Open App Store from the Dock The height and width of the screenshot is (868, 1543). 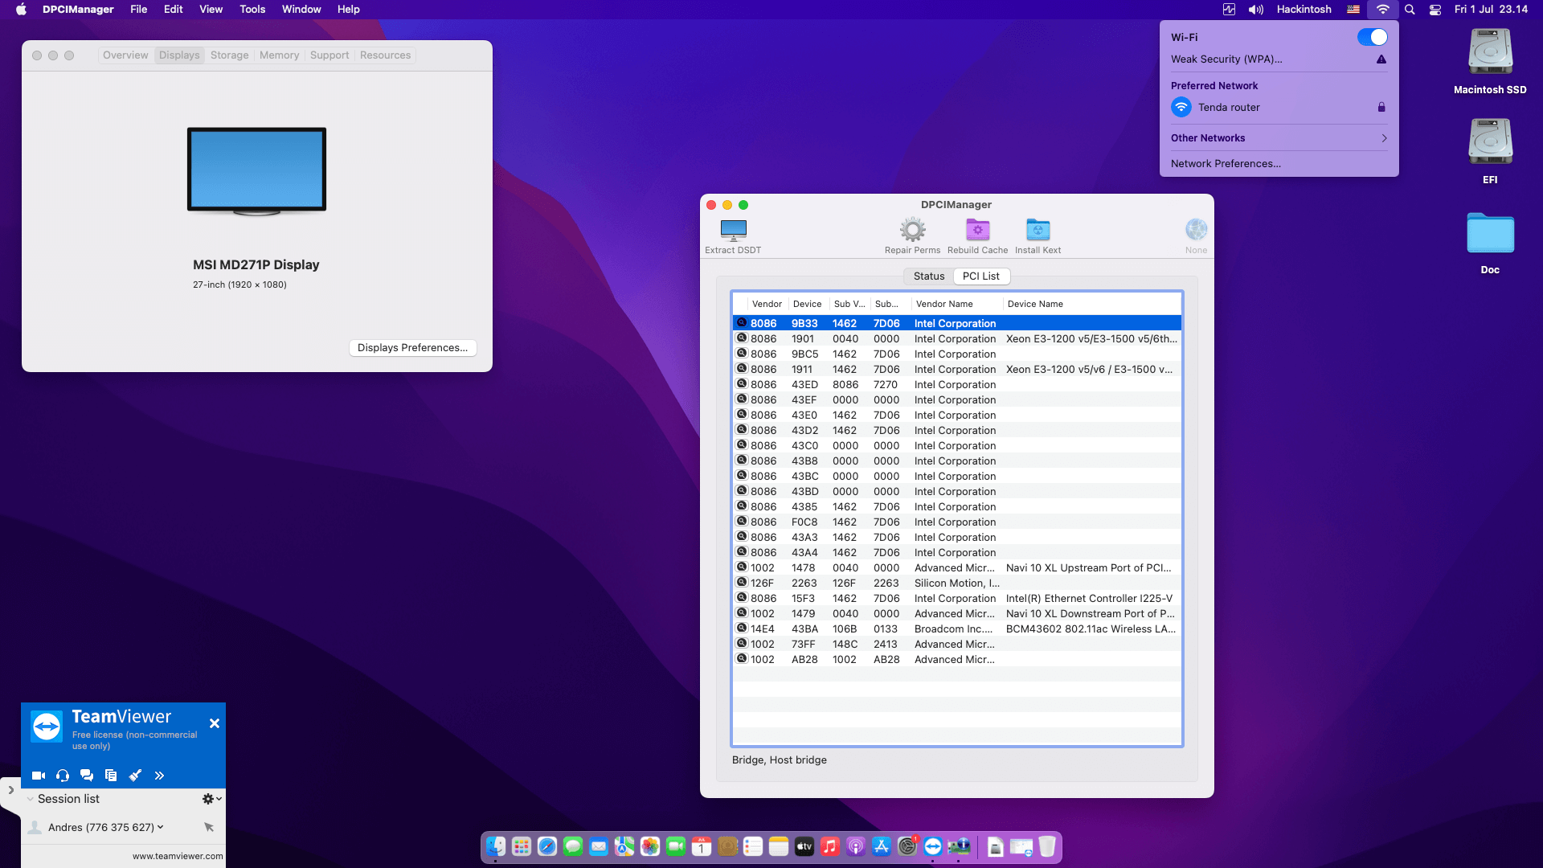coord(882,846)
